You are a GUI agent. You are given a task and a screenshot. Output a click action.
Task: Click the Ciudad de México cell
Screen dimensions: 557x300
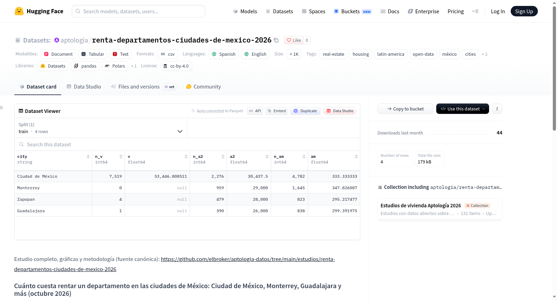(x=53, y=176)
